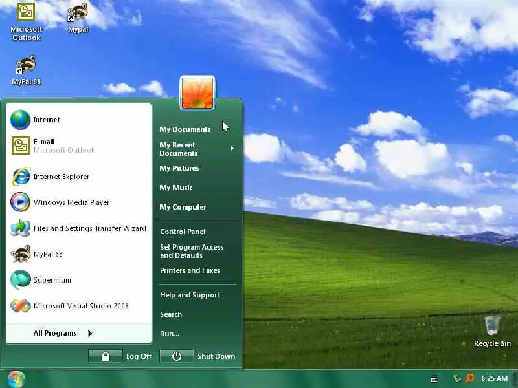Open My Pictures from Start menu
The height and width of the screenshot is (388, 518).
197,168
